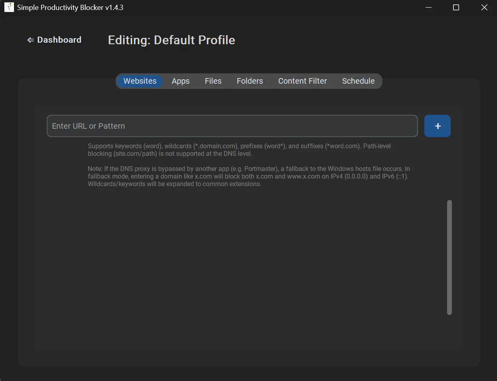Switch to the Apps tab
The width and height of the screenshot is (497, 381).
pyautogui.click(x=180, y=81)
